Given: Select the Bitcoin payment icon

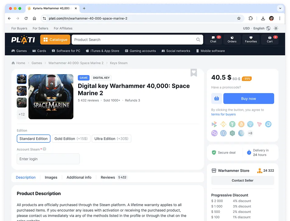Looking at the screenshot, I should 241,124.
